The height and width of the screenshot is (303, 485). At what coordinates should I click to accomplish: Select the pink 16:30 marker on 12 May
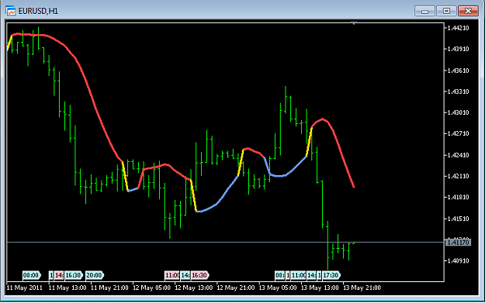point(199,275)
